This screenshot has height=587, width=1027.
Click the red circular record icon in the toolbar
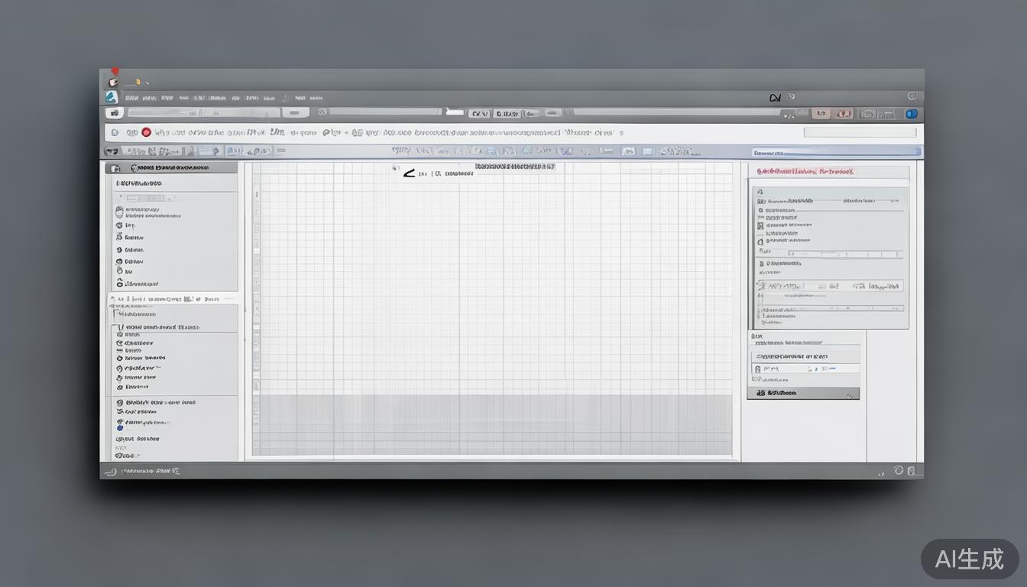pos(146,132)
